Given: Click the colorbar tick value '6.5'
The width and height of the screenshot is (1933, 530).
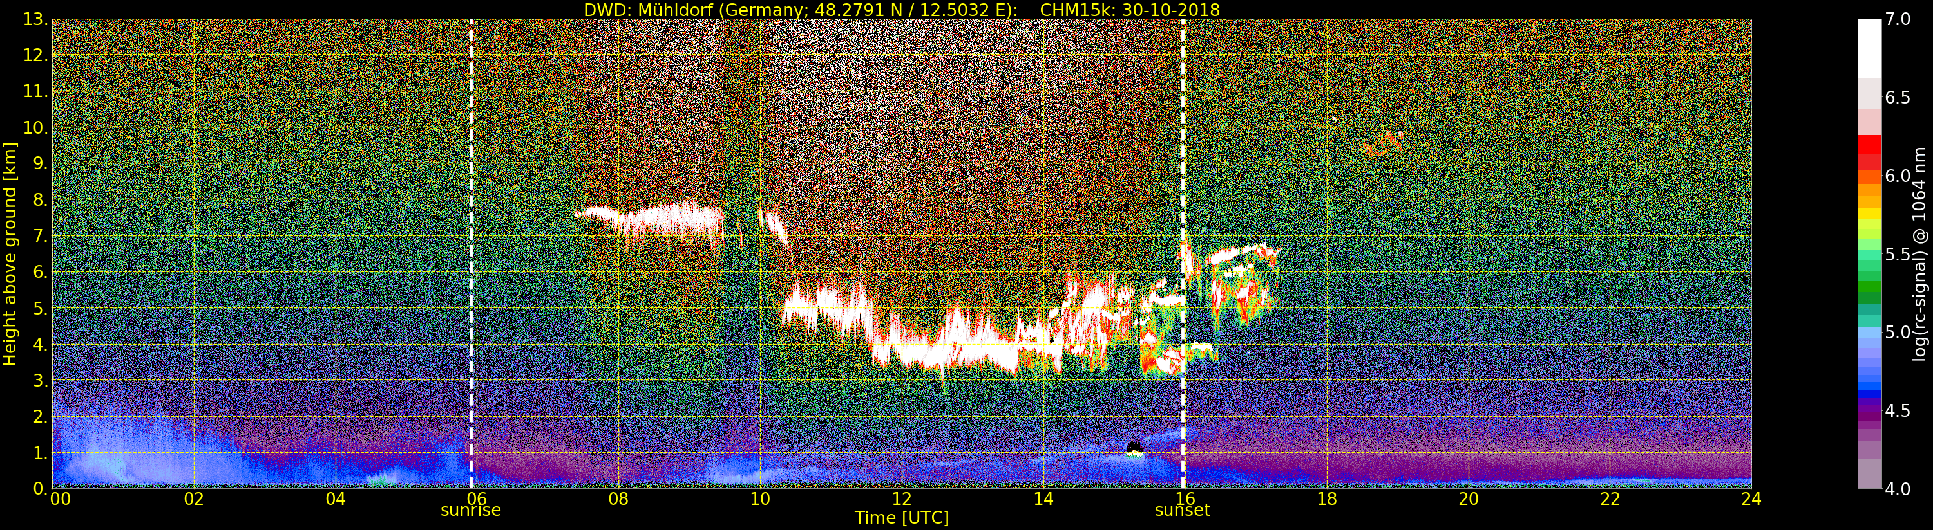Looking at the screenshot, I should coord(1898,98).
